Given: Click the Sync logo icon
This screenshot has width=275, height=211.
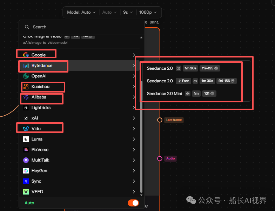Looking at the screenshot, I should pos(26,181).
